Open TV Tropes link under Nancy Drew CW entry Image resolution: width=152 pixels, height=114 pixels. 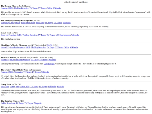click(43, 87)
